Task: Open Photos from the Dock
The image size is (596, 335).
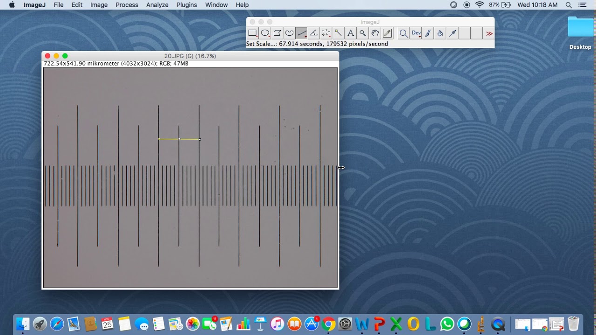Action: (192, 323)
